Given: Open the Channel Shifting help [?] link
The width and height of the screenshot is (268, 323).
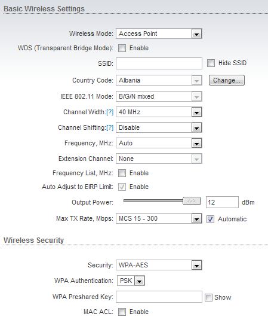Looking at the screenshot, I should click(x=110, y=127).
